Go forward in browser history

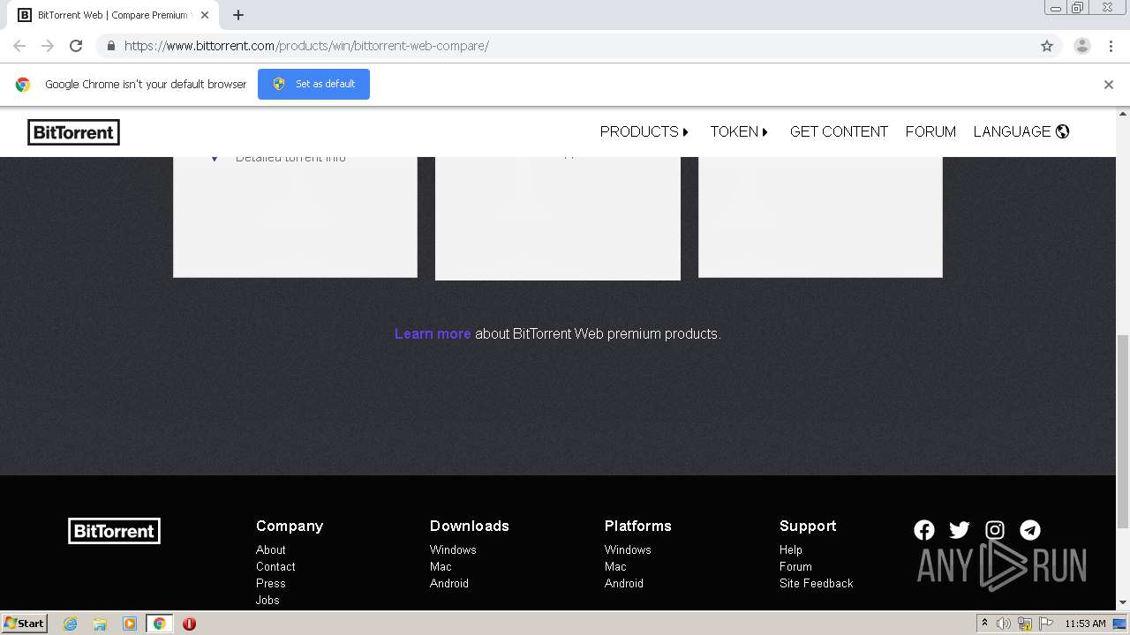coord(48,46)
